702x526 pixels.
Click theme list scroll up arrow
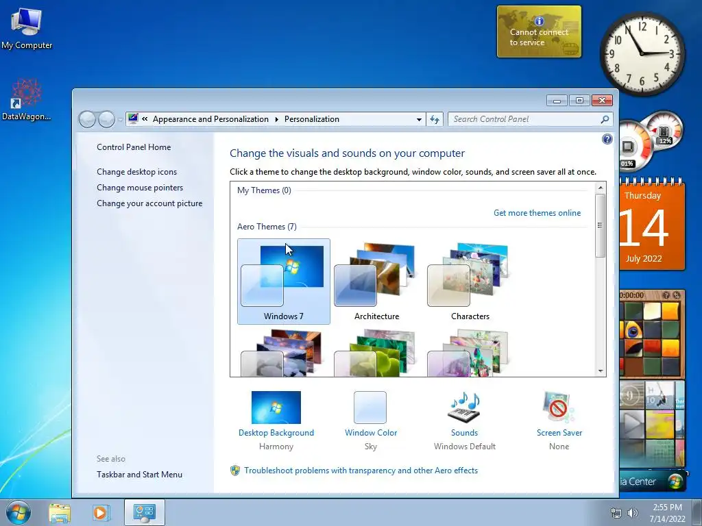tap(601, 188)
